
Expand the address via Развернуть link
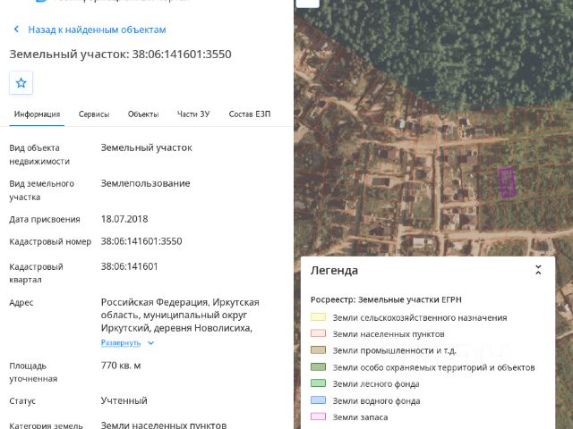[x=121, y=343]
